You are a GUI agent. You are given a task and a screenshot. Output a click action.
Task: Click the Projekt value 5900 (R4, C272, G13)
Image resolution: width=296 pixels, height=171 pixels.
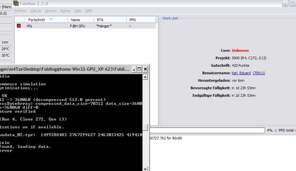[249, 58]
